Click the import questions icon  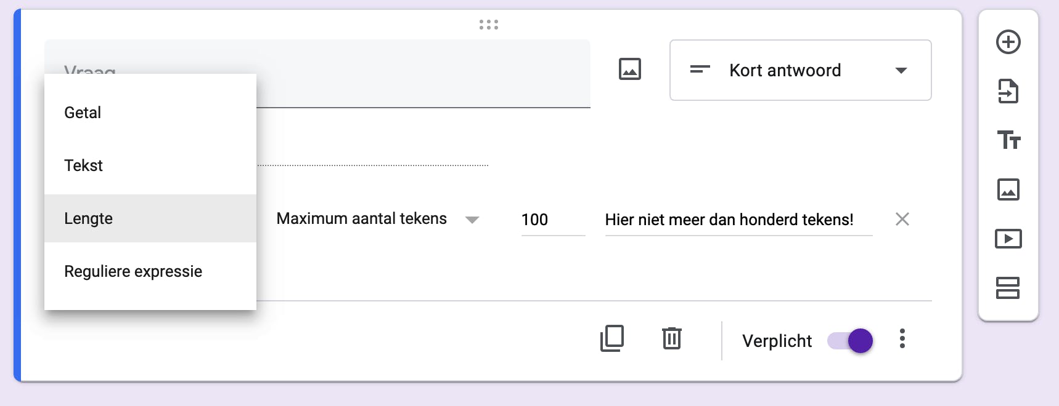[1008, 91]
